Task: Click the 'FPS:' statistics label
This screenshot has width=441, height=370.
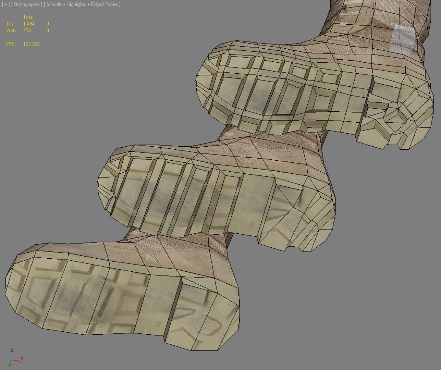Action: coord(11,44)
